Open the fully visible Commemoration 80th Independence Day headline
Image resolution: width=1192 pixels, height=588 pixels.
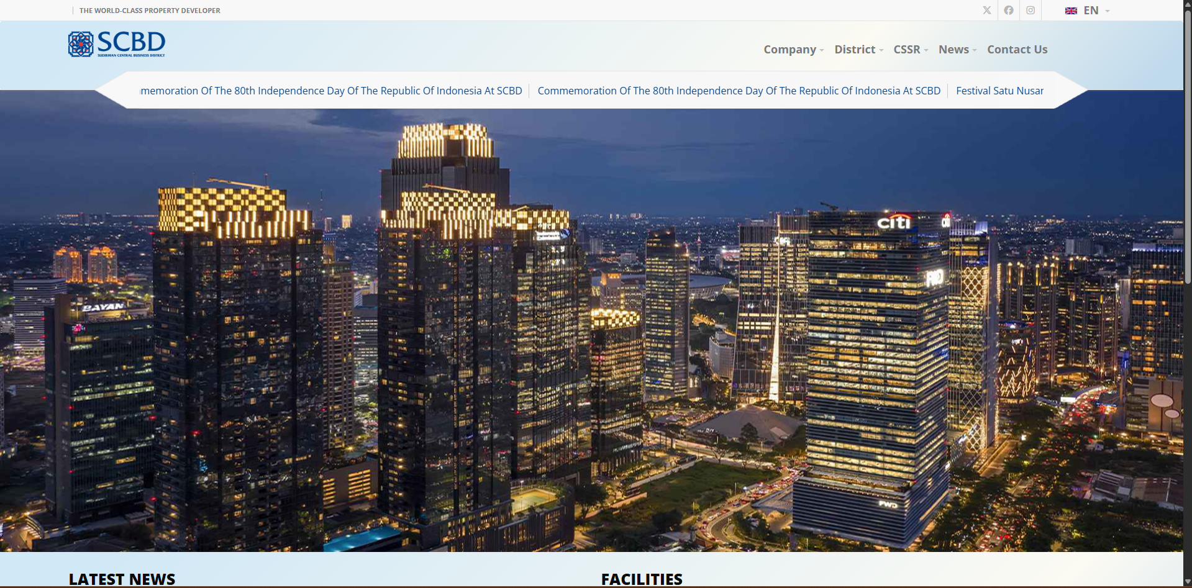pos(739,91)
